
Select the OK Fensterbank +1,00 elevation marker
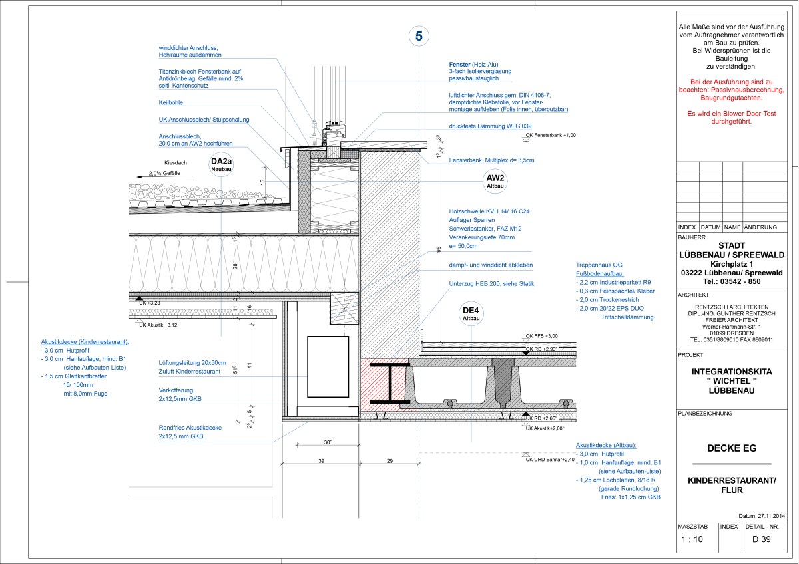(x=550, y=136)
